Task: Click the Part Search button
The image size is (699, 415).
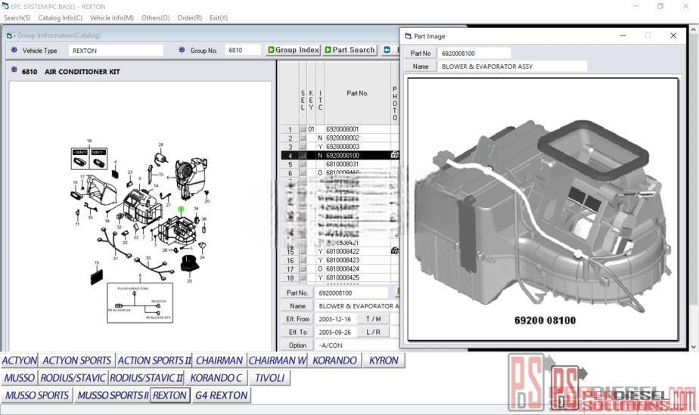Action: [x=350, y=50]
